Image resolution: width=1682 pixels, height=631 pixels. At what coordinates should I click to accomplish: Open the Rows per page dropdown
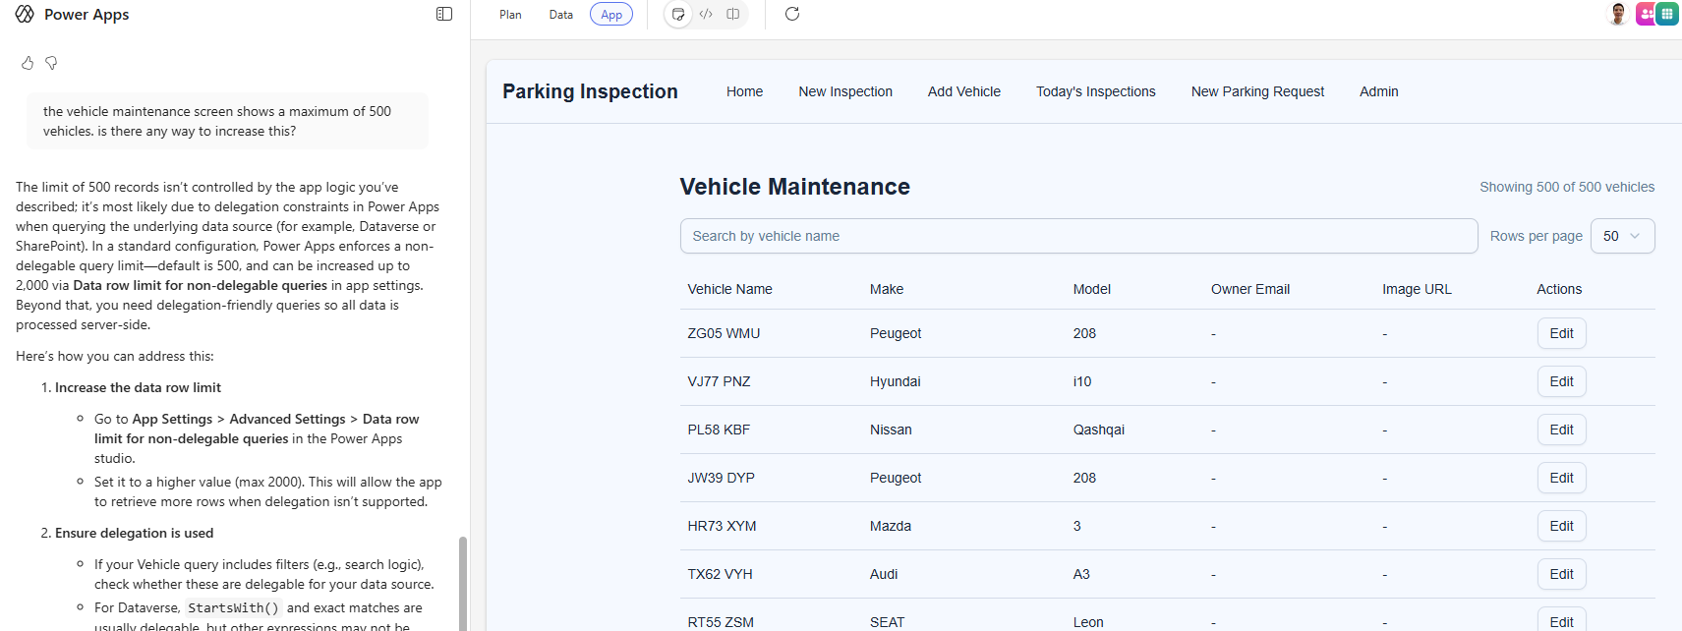pos(1622,236)
